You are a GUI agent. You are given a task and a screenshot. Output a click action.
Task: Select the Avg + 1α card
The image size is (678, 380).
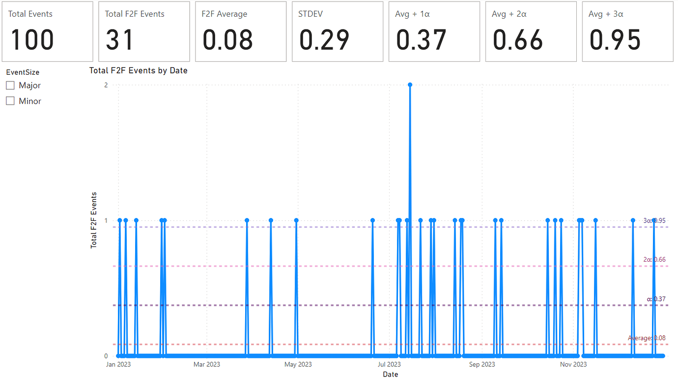click(x=434, y=31)
